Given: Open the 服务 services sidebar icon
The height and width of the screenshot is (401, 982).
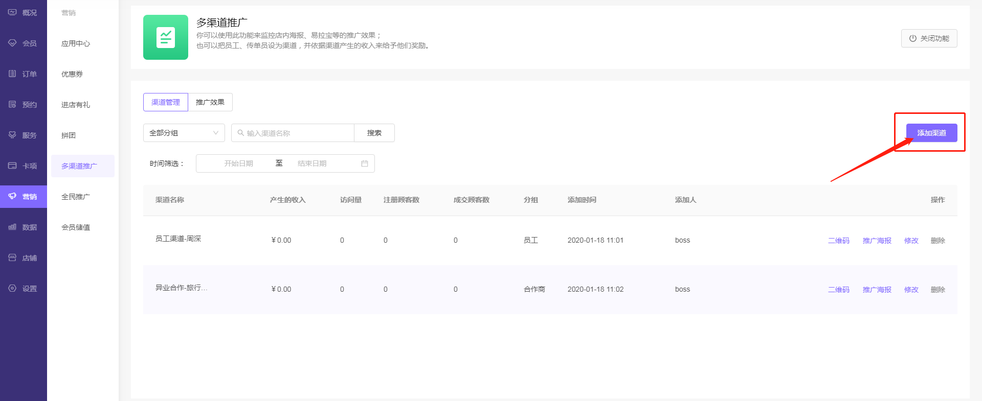Looking at the screenshot, I should pyautogui.click(x=12, y=135).
